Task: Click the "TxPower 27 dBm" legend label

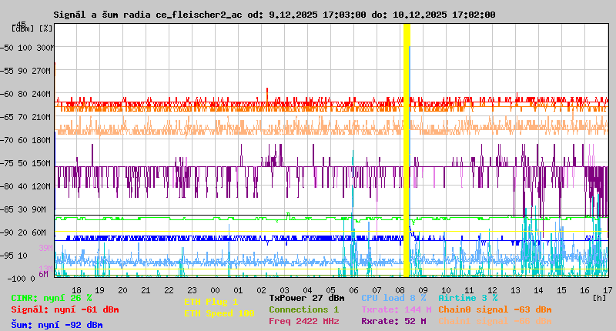Action: coord(306,299)
